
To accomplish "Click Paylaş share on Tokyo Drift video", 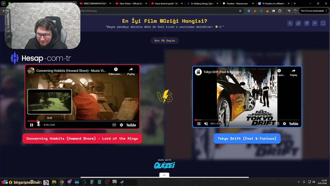I will click(x=293, y=72).
